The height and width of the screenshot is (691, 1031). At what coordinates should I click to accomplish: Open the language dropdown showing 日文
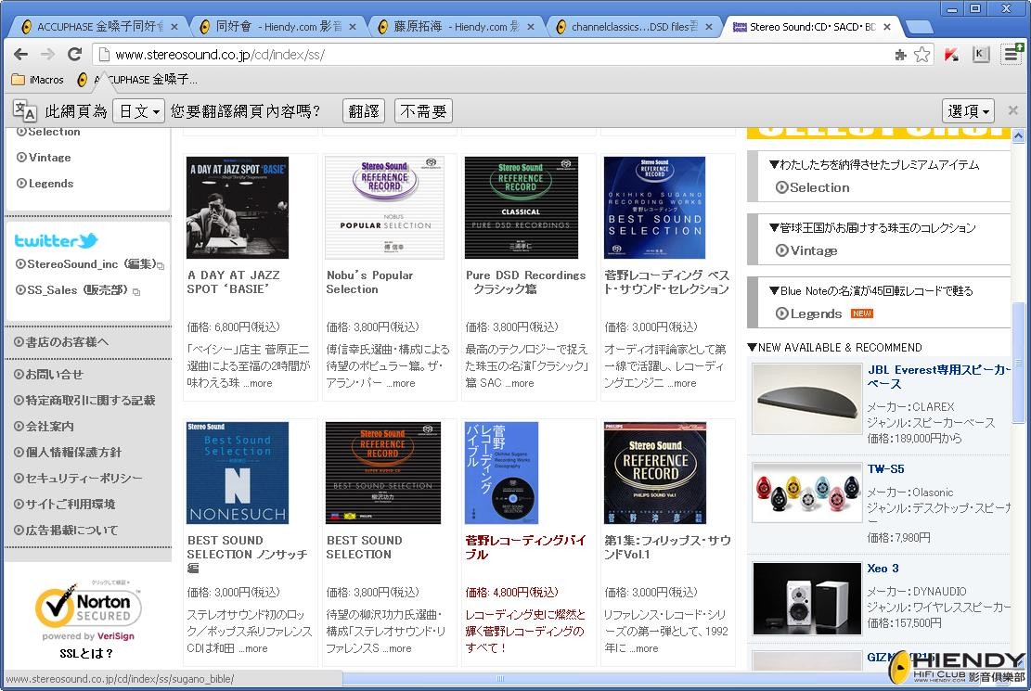[x=138, y=111]
